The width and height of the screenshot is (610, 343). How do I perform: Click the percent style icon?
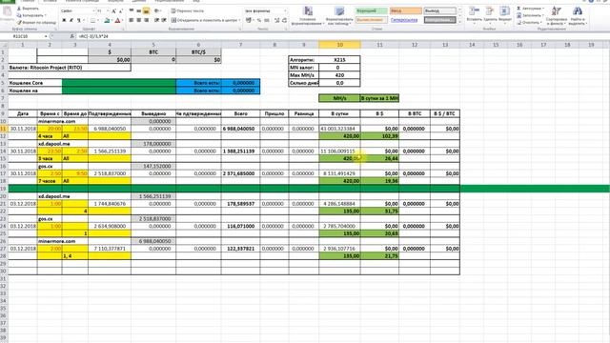coord(259,20)
